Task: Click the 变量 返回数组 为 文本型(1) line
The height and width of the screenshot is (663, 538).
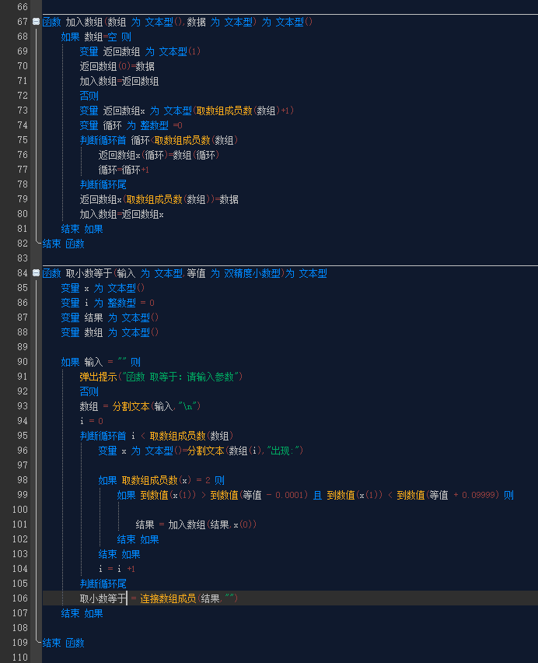Action: coord(140,51)
